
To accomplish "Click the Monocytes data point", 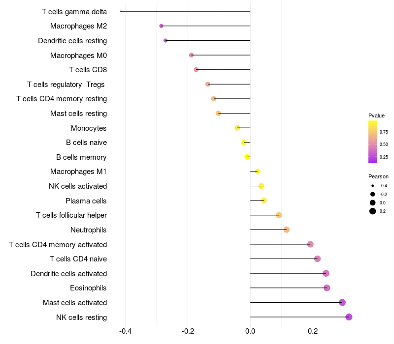I will point(237,128).
